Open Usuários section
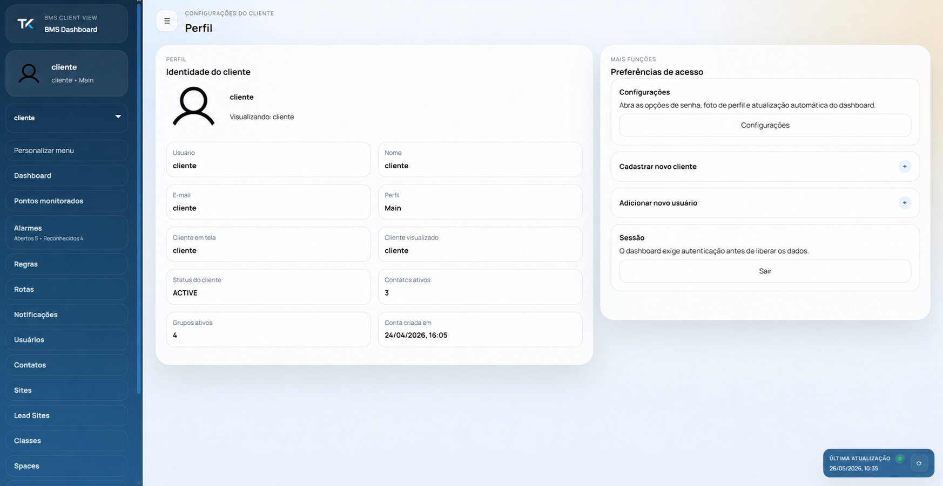The width and height of the screenshot is (943, 486). coord(67,340)
